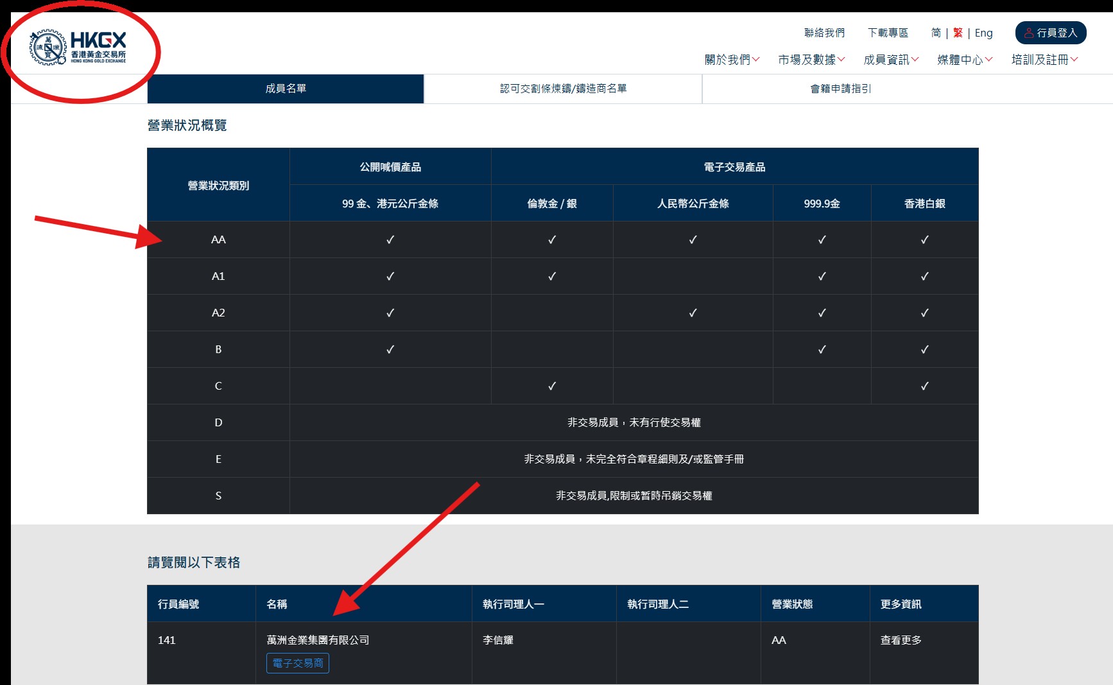Select the 成員名單 tab

pyautogui.click(x=286, y=89)
